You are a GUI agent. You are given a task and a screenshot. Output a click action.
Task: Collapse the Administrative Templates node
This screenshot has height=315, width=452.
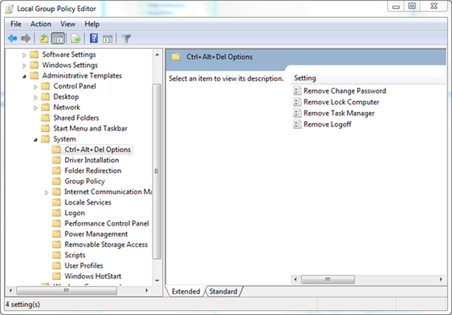(24, 76)
